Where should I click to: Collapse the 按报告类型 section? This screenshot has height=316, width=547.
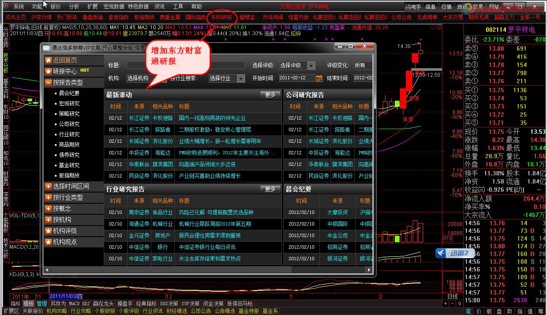(48, 82)
